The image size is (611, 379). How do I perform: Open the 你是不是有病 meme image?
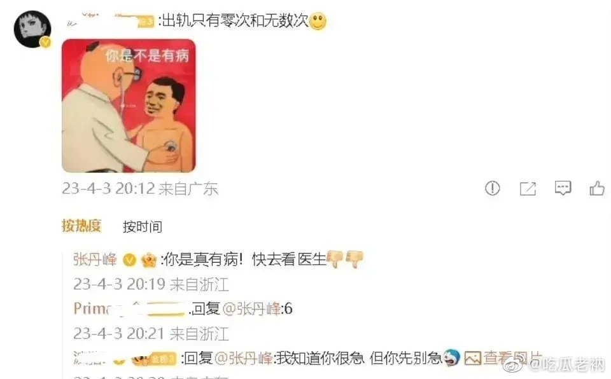[x=129, y=106]
